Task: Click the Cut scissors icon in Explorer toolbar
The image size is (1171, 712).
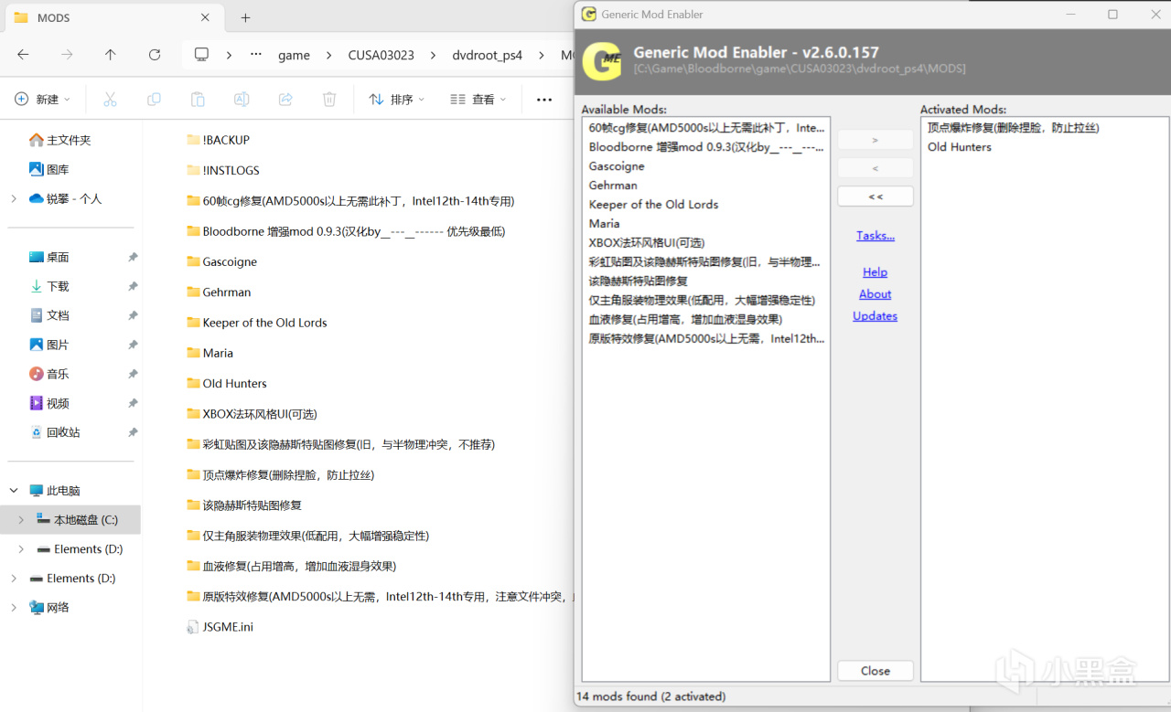Action: [x=110, y=99]
